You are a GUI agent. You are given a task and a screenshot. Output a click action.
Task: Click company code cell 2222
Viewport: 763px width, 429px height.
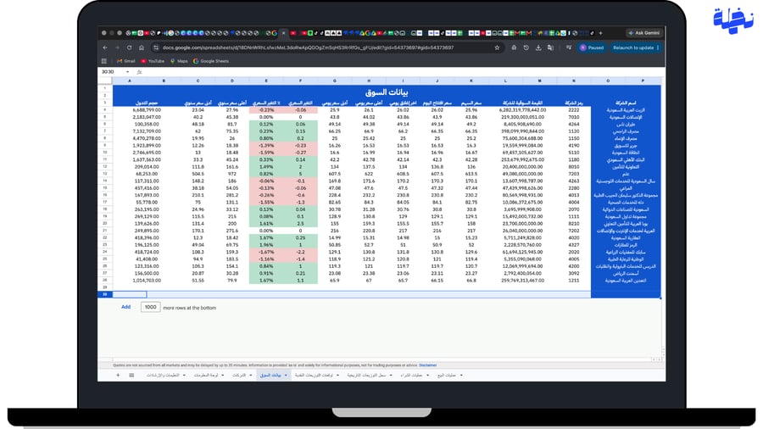coord(574,110)
